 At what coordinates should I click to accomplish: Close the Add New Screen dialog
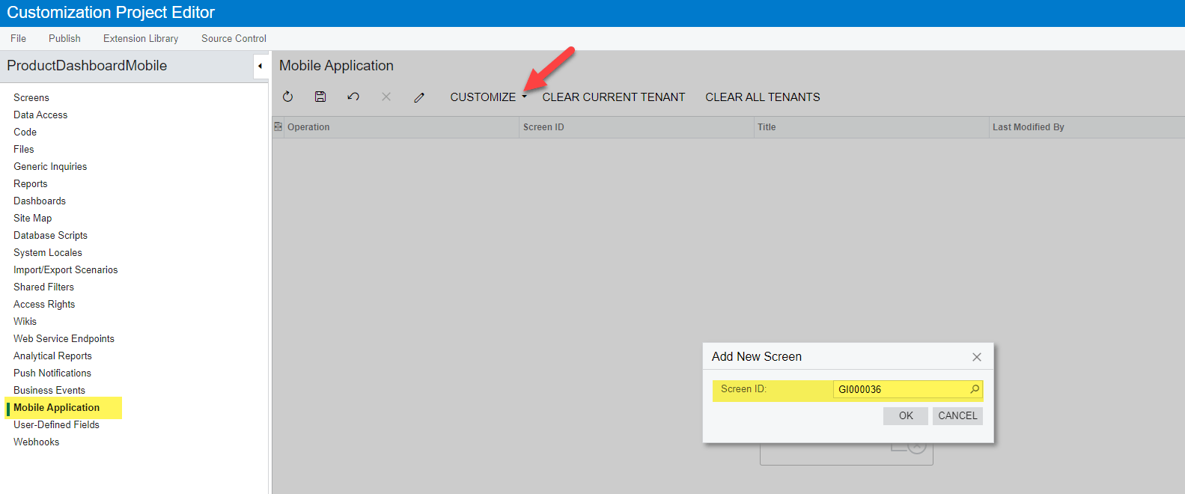point(976,357)
